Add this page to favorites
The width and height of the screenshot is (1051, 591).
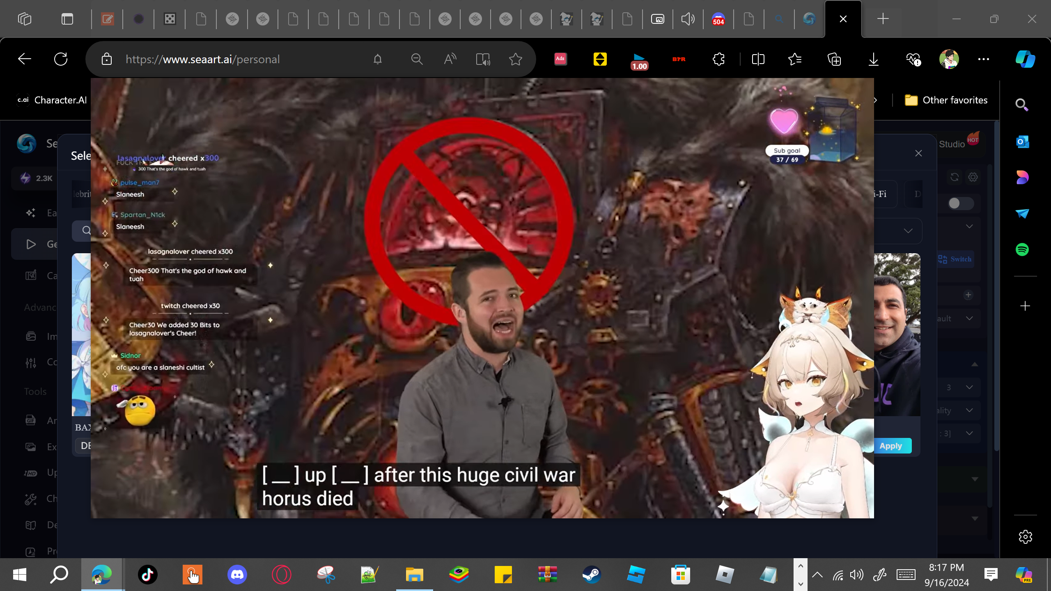pos(515,59)
